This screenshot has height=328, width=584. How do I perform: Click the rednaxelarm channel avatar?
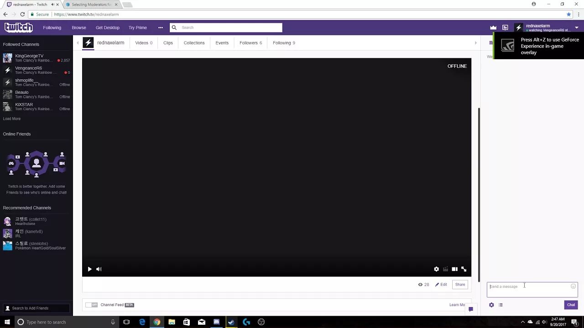tap(89, 43)
